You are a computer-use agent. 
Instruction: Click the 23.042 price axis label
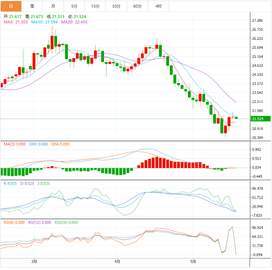point(258,92)
